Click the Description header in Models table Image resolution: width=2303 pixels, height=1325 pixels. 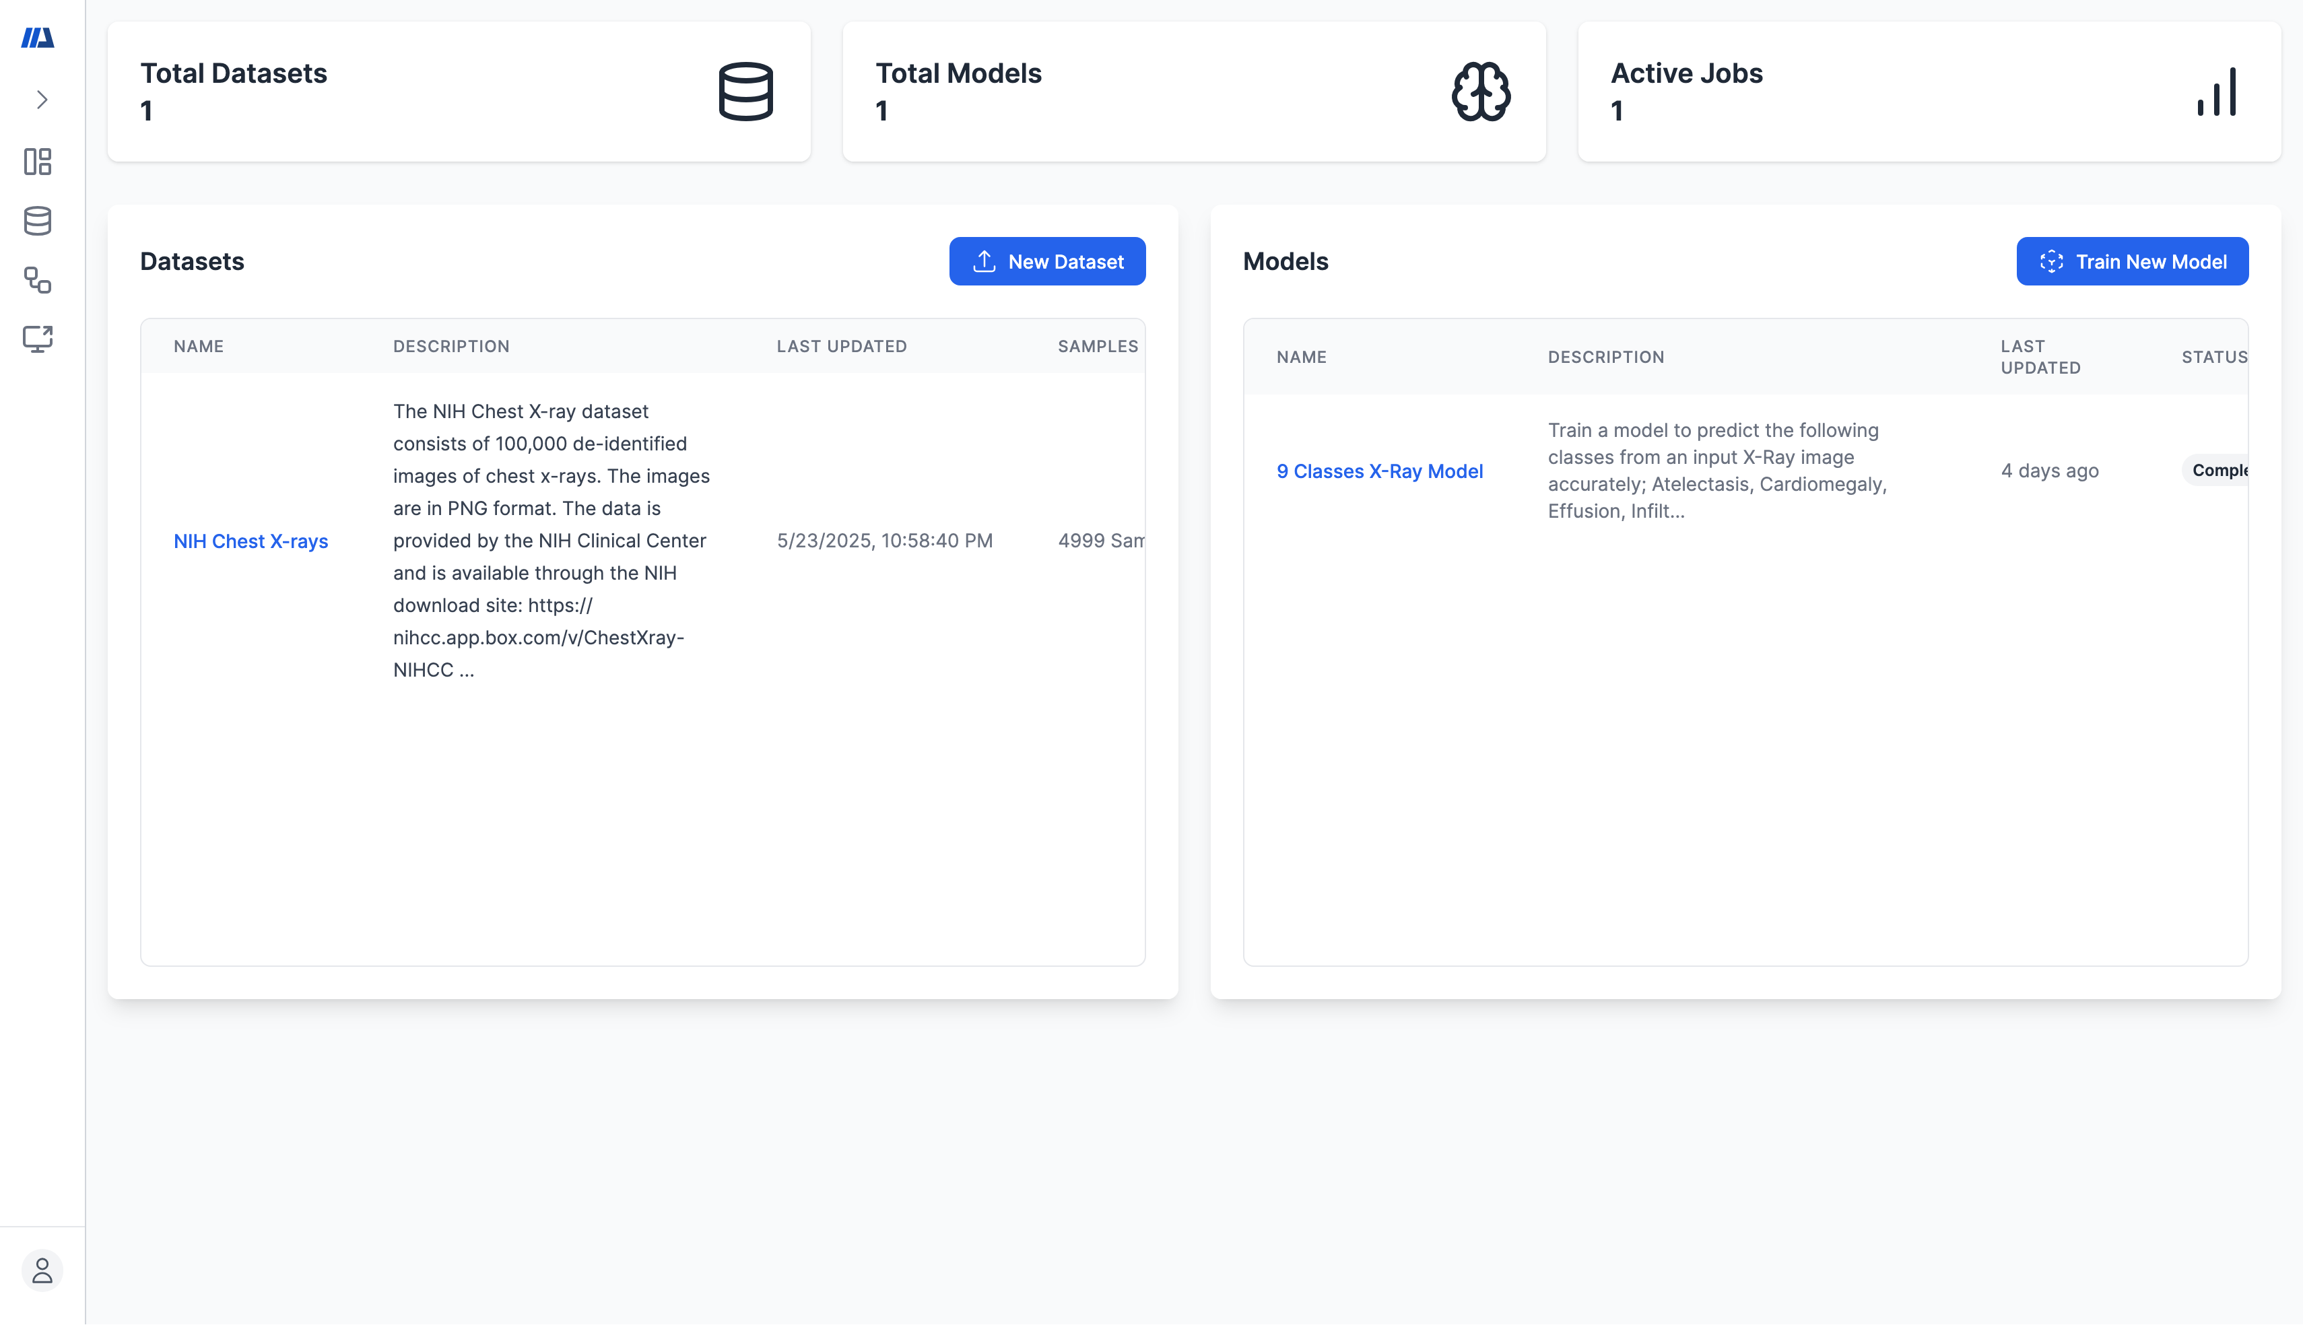[1606, 358]
